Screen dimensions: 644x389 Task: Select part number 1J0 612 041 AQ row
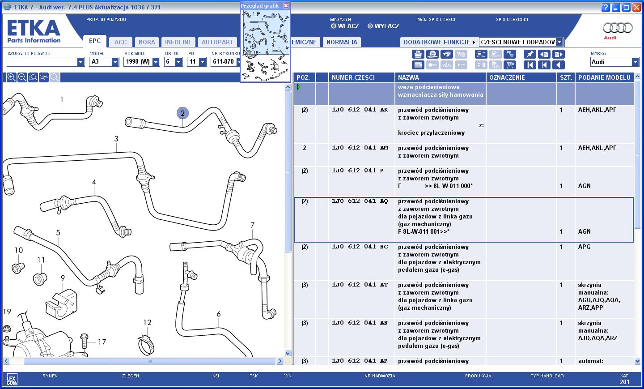tap(463, 220)
